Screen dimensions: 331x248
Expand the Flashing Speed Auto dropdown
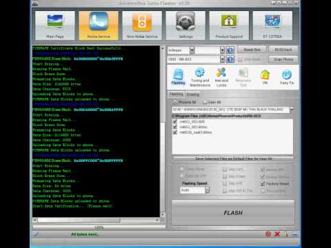(x=207, y=190)
